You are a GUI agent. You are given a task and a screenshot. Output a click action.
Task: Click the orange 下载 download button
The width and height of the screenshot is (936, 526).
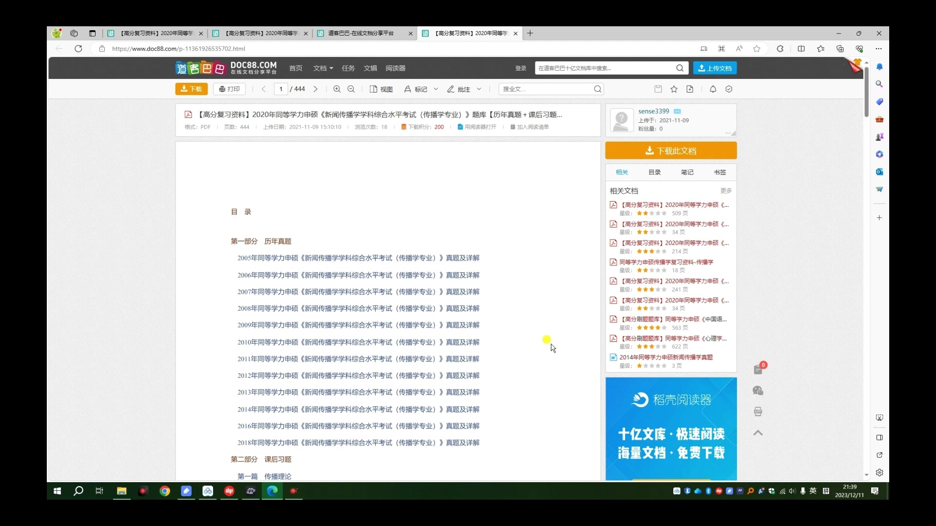(x=191, y=89)
